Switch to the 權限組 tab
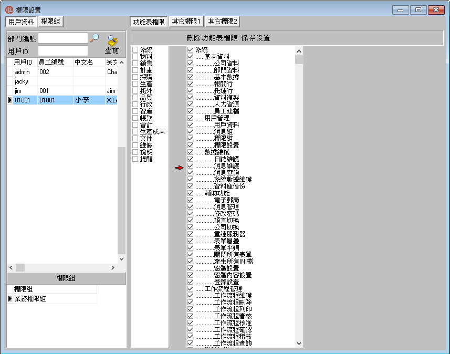The height and width of the screenshot is (354, 450). pos(50,22)
